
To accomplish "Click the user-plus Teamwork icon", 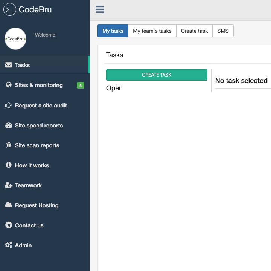I will (x=9, y=185).
